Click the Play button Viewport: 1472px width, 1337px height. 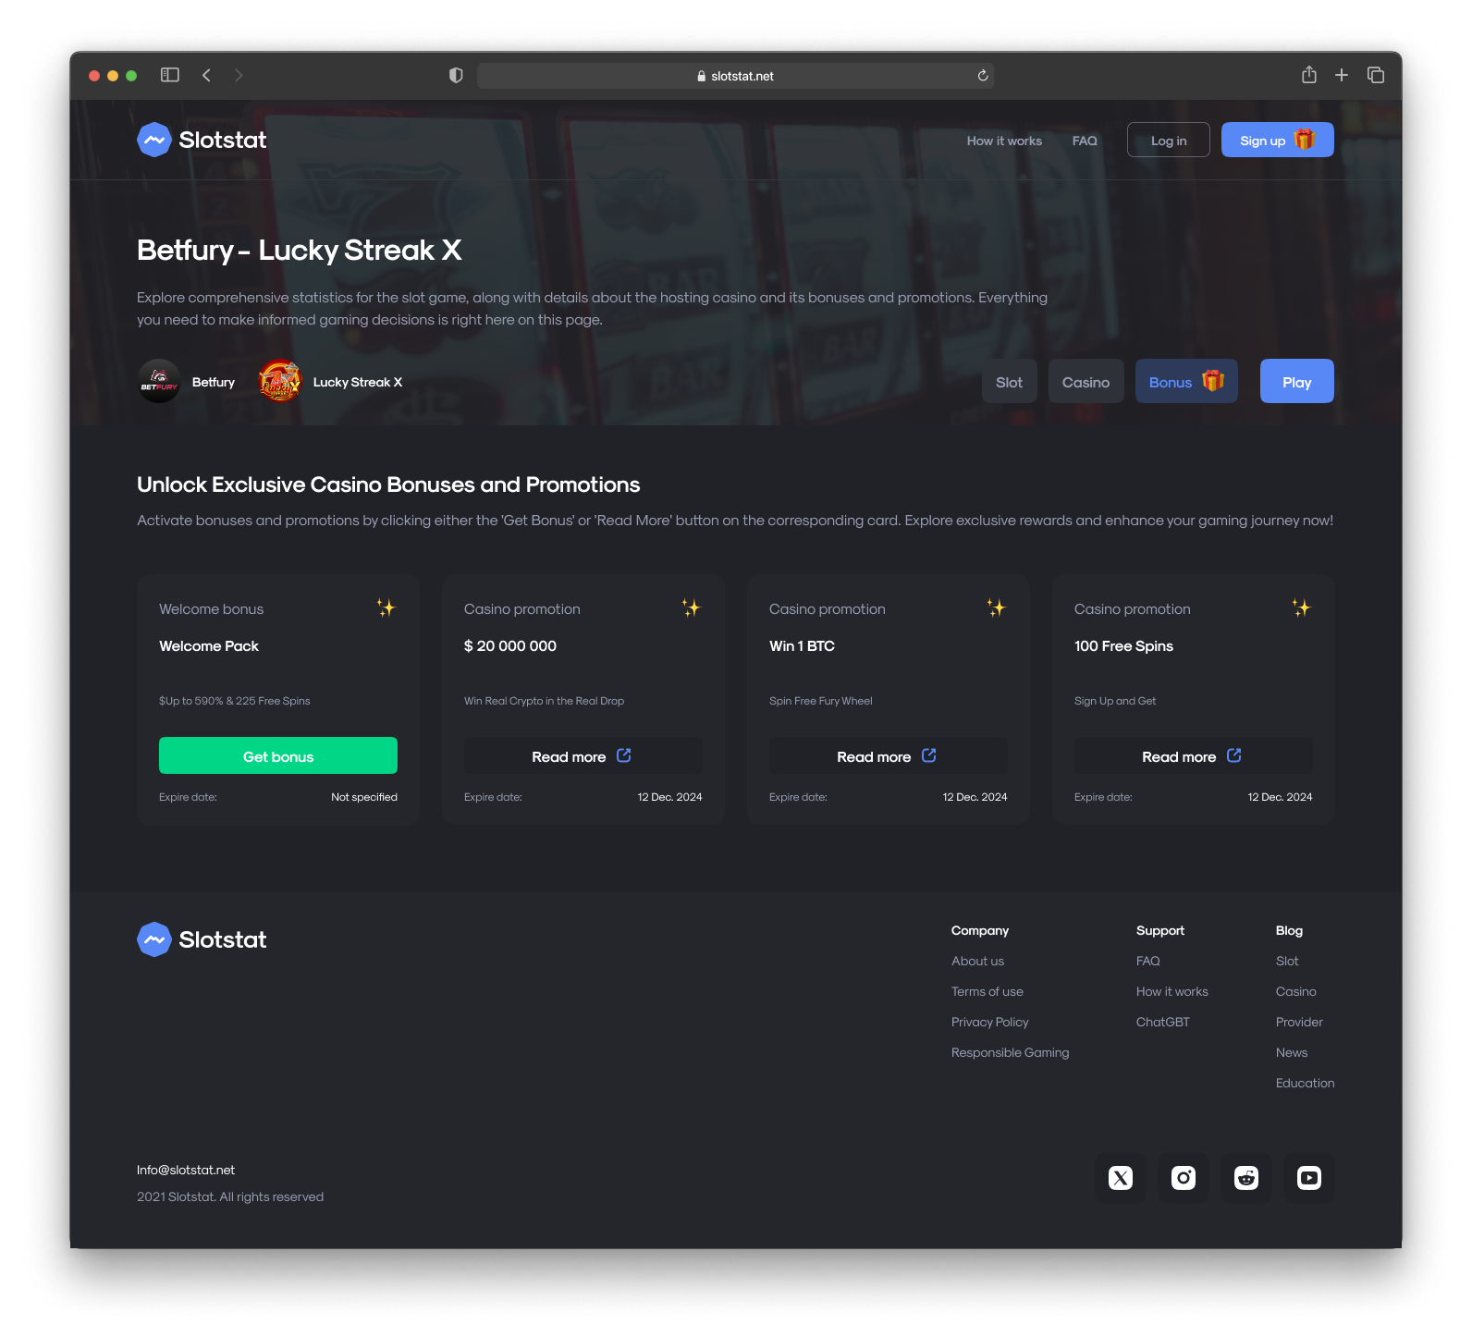pyautogui.click(x=1297, y=381)
